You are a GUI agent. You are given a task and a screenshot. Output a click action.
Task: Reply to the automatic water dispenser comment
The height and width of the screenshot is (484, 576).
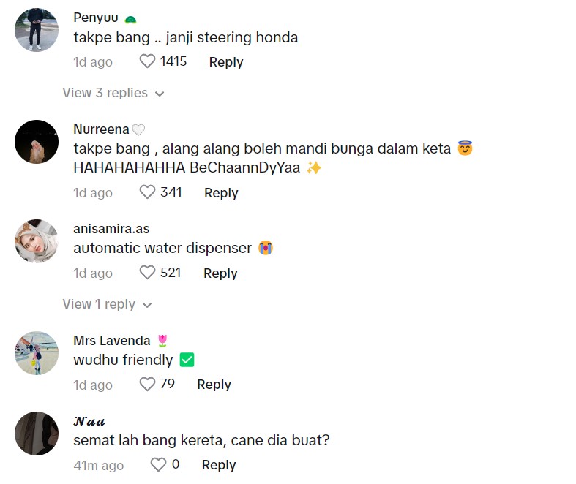[x=220, y=273]
